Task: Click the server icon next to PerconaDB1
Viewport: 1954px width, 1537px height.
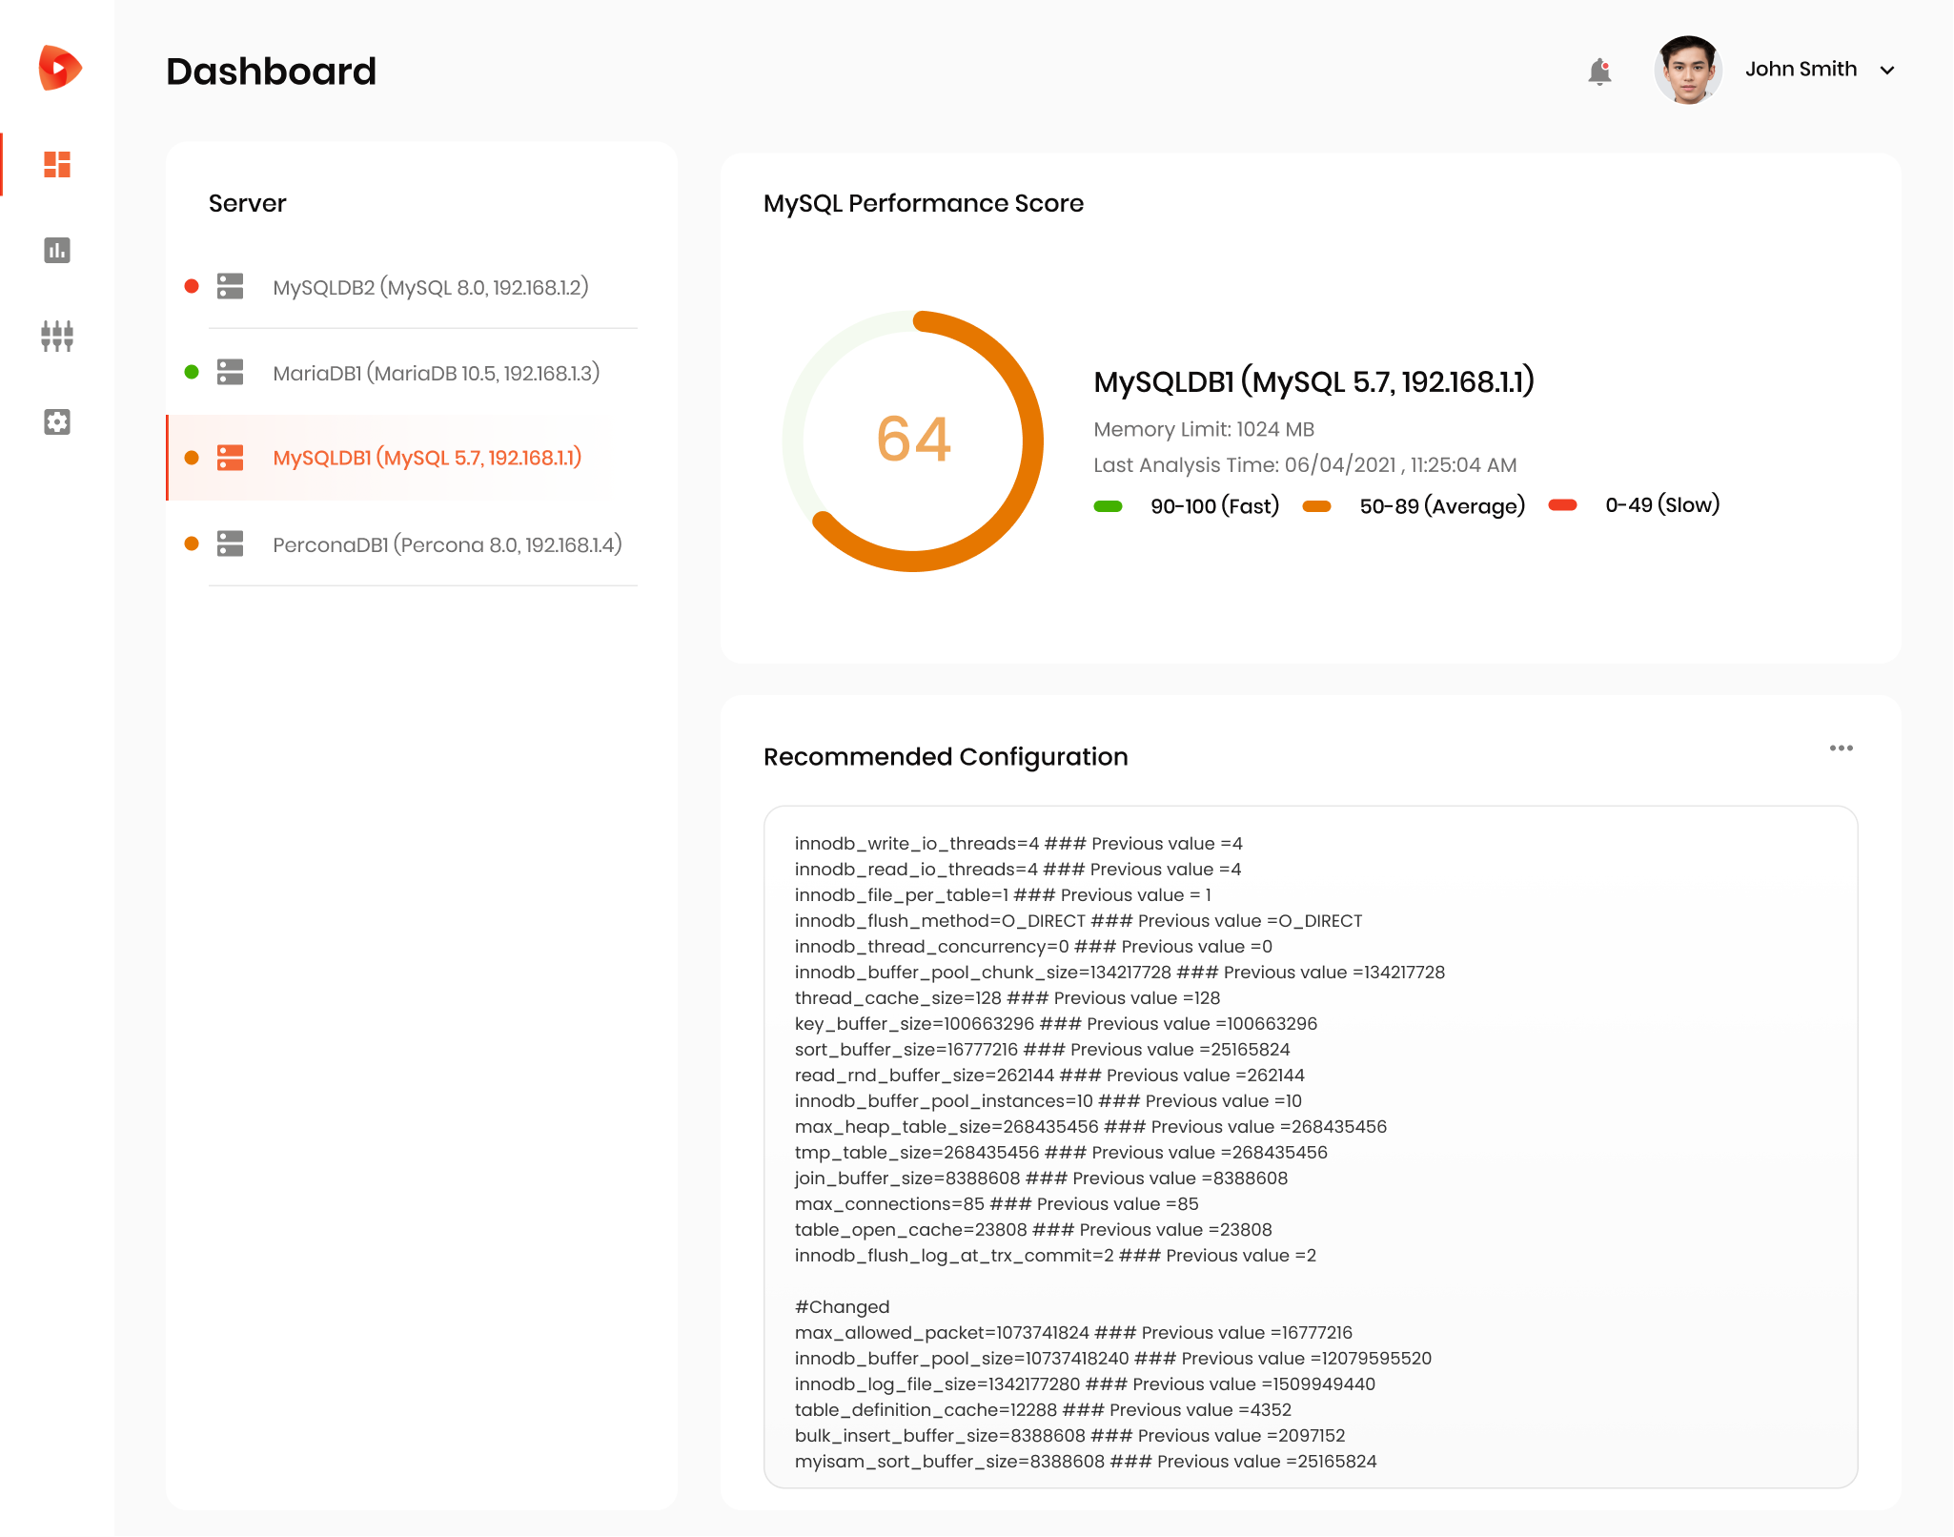Action: pos(230,543)
